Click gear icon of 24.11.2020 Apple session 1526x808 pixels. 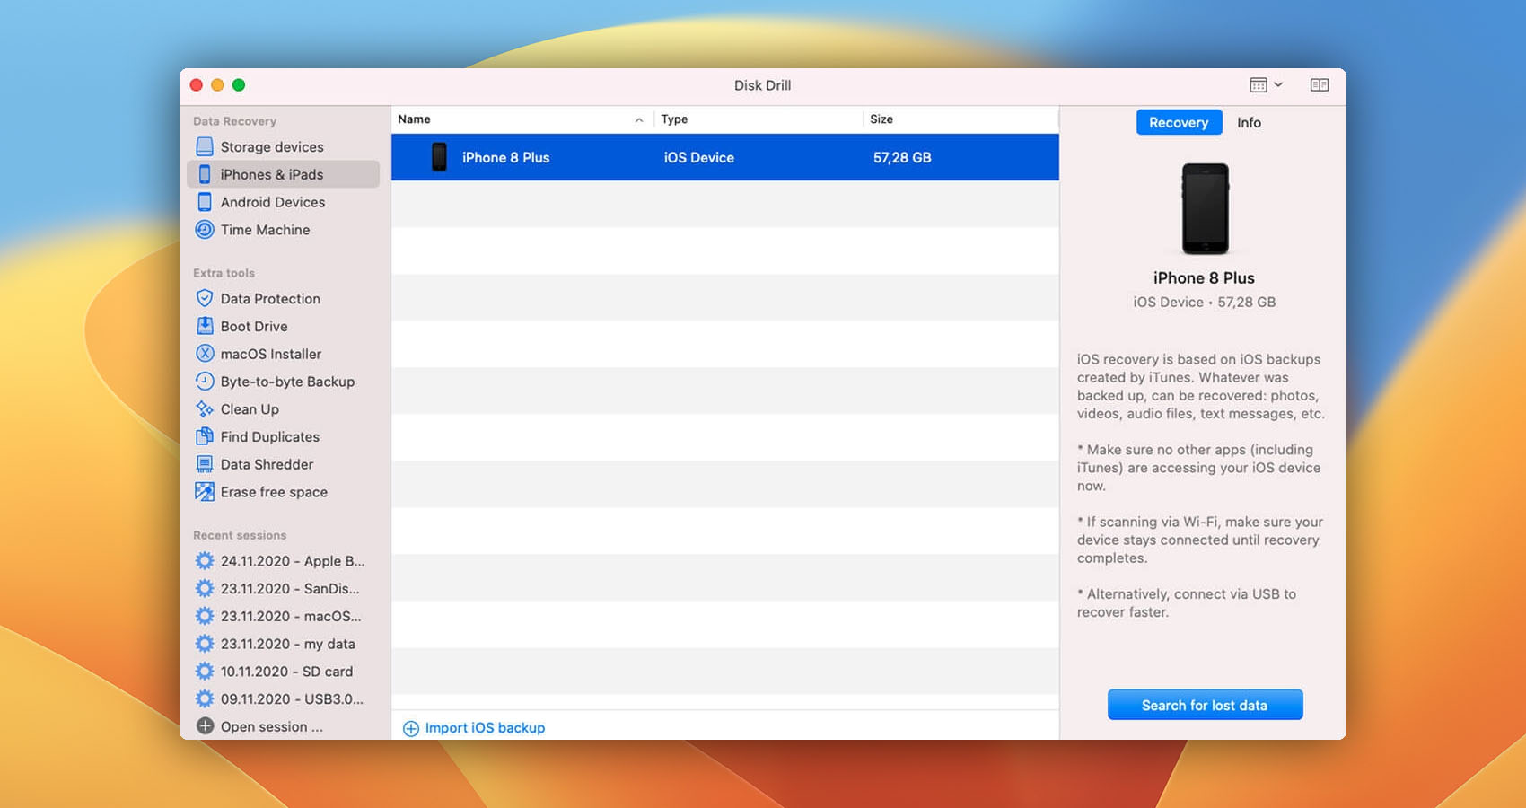point(205,561)
